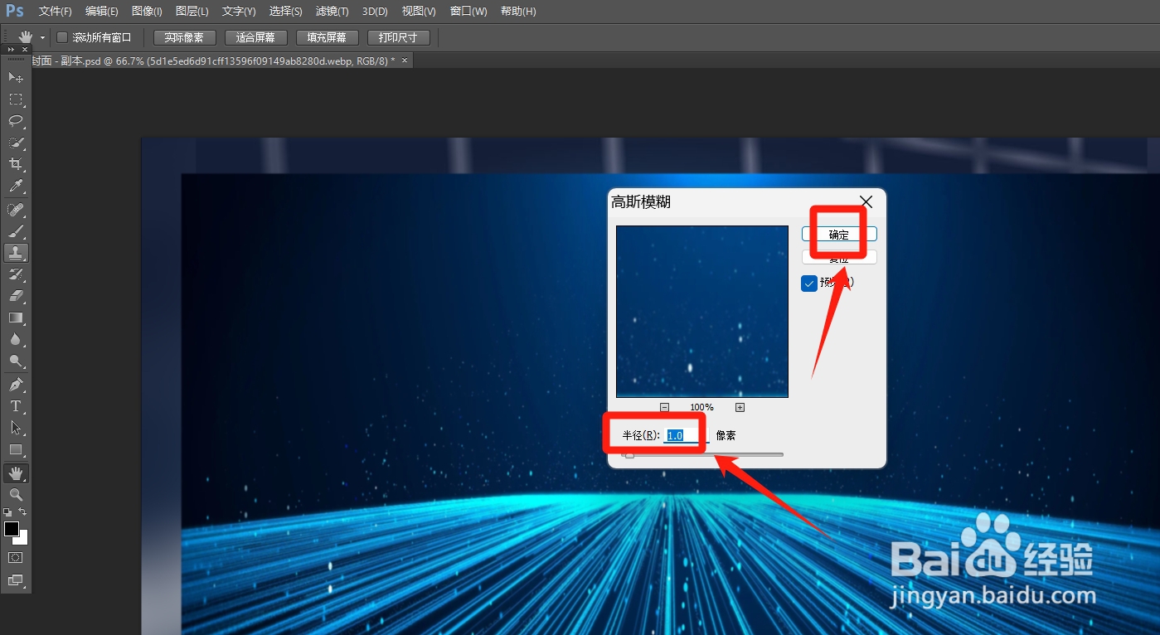
Task: Close the document tab
Action: (x=405, y=61)
